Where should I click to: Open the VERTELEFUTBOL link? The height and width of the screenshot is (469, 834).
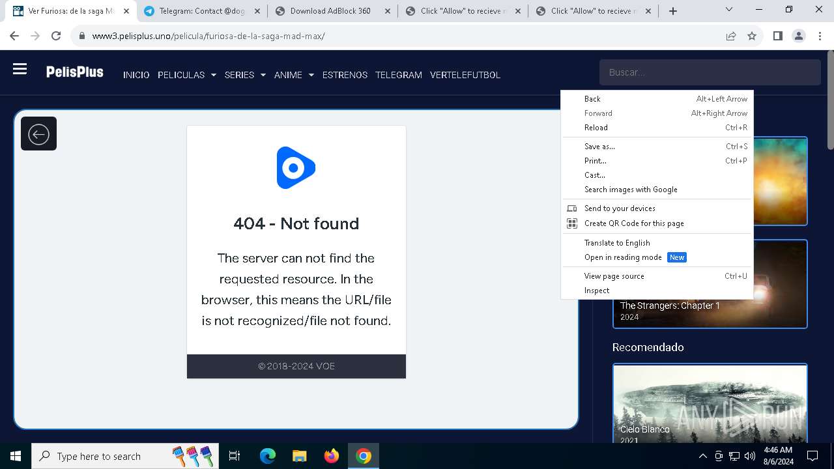[x=465, y=75]
